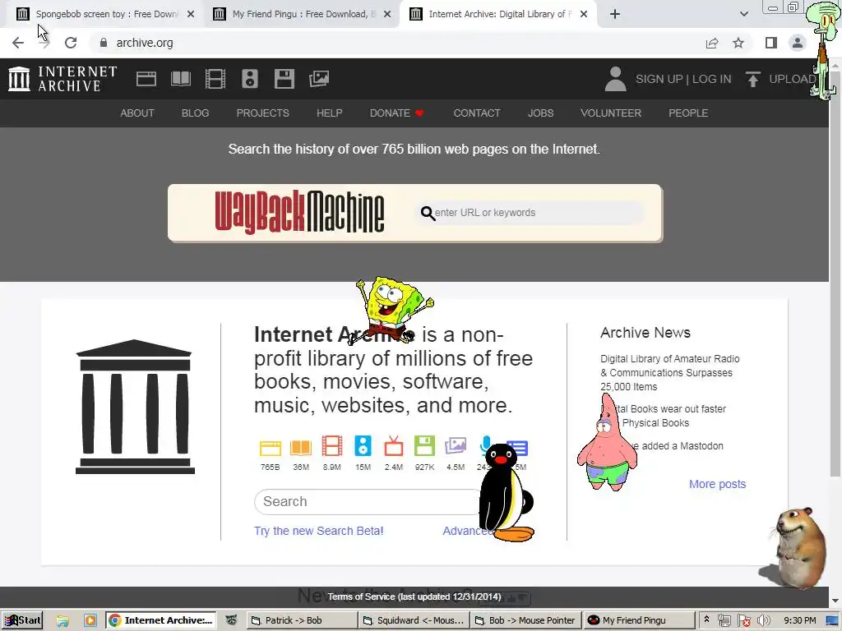Viewport: 842px width, 631px height.
Task: Click the volume icon in system tray
Action: [x=764, y=621]
